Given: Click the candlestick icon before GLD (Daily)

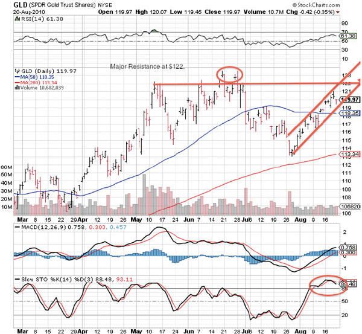Looking at the screenshot, I should (17, 71).
